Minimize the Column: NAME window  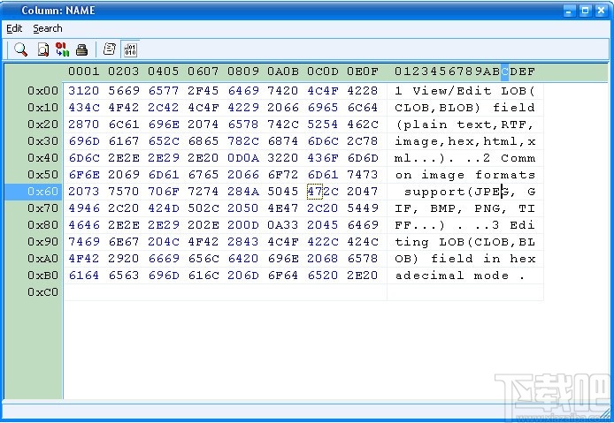point(569,11)
